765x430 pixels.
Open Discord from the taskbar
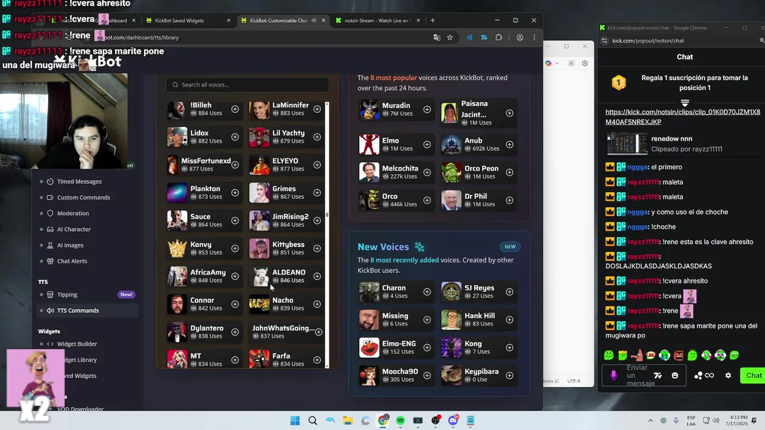point(453,420)
